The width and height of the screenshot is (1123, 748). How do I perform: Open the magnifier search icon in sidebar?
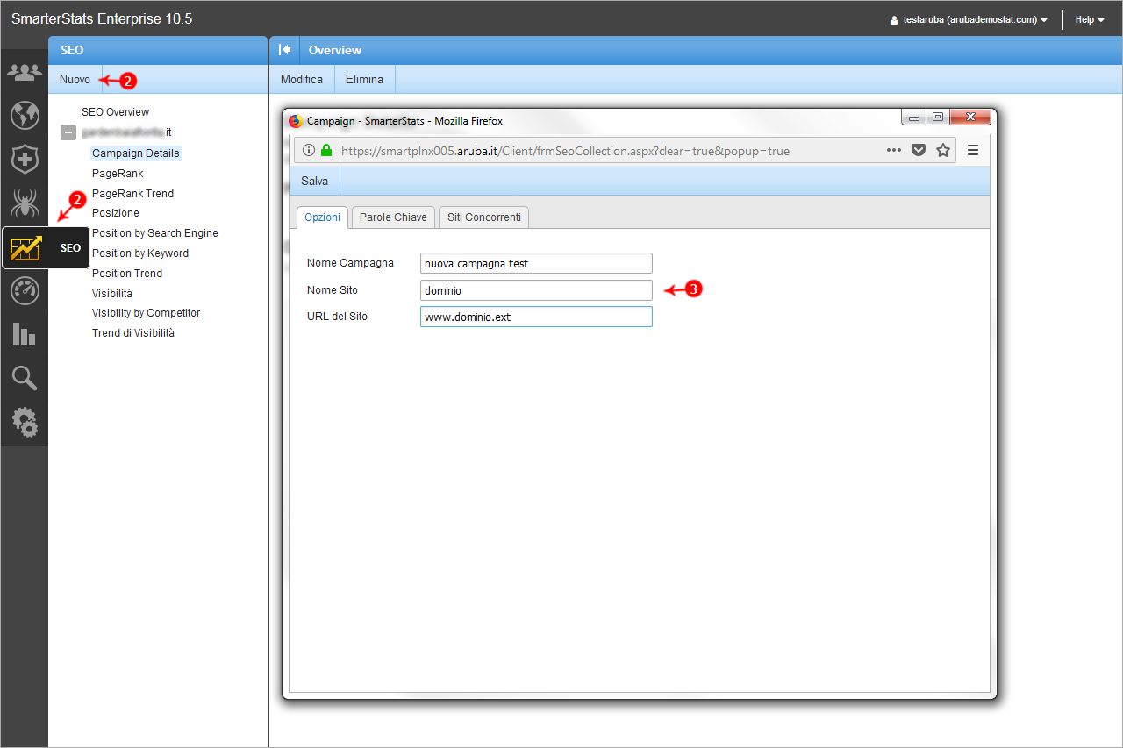[x=25, y=378]
